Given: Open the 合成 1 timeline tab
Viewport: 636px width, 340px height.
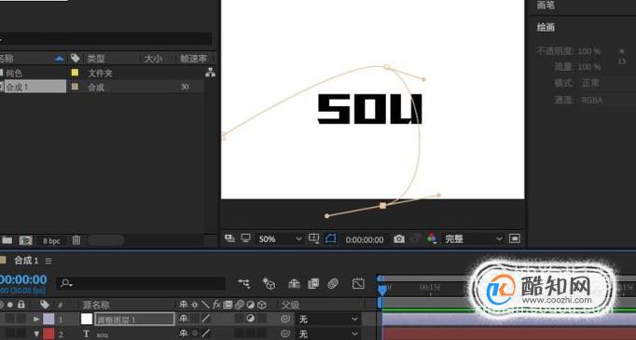Looking at the screenshot, I should tap(26, 261).
